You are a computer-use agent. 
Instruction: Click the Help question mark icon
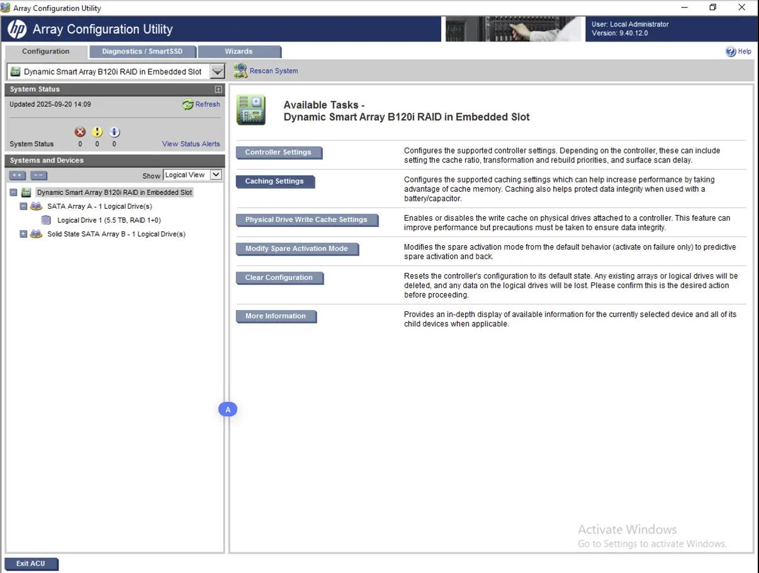click(730, 52)
